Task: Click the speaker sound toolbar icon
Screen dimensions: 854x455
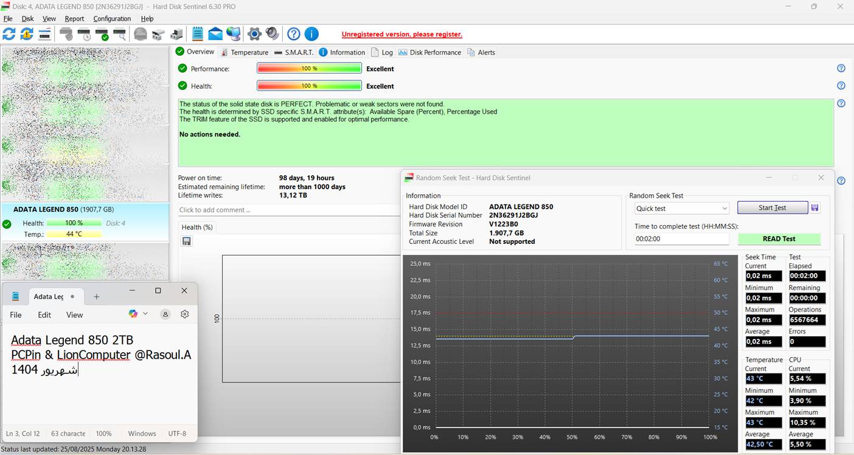Action: click(273, 34)
